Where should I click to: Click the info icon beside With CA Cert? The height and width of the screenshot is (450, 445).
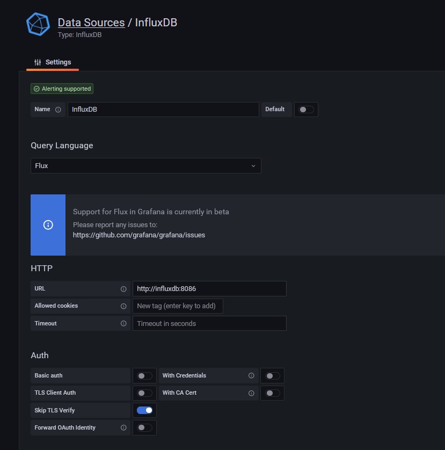(251, 393)
